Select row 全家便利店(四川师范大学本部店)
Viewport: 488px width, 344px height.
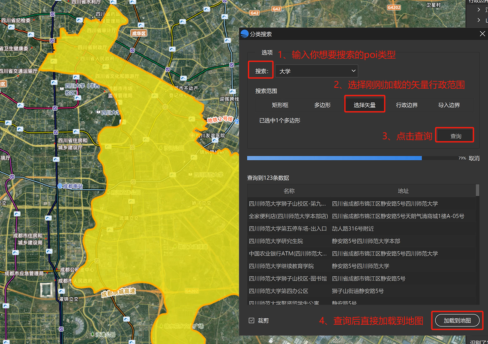(x=361, y=216)
